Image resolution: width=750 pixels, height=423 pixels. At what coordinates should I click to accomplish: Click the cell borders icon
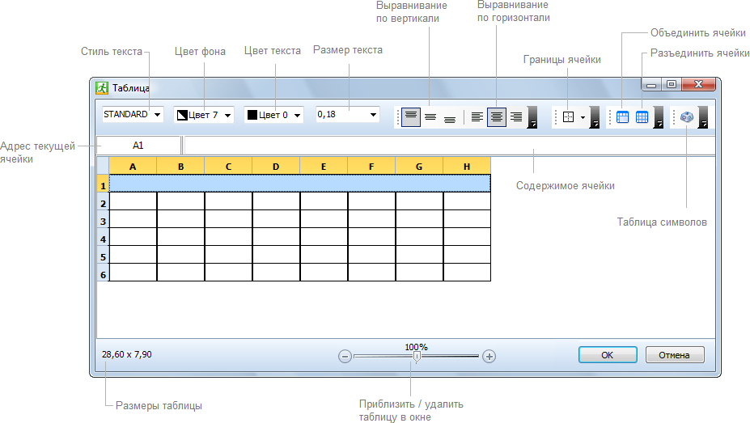568,116
